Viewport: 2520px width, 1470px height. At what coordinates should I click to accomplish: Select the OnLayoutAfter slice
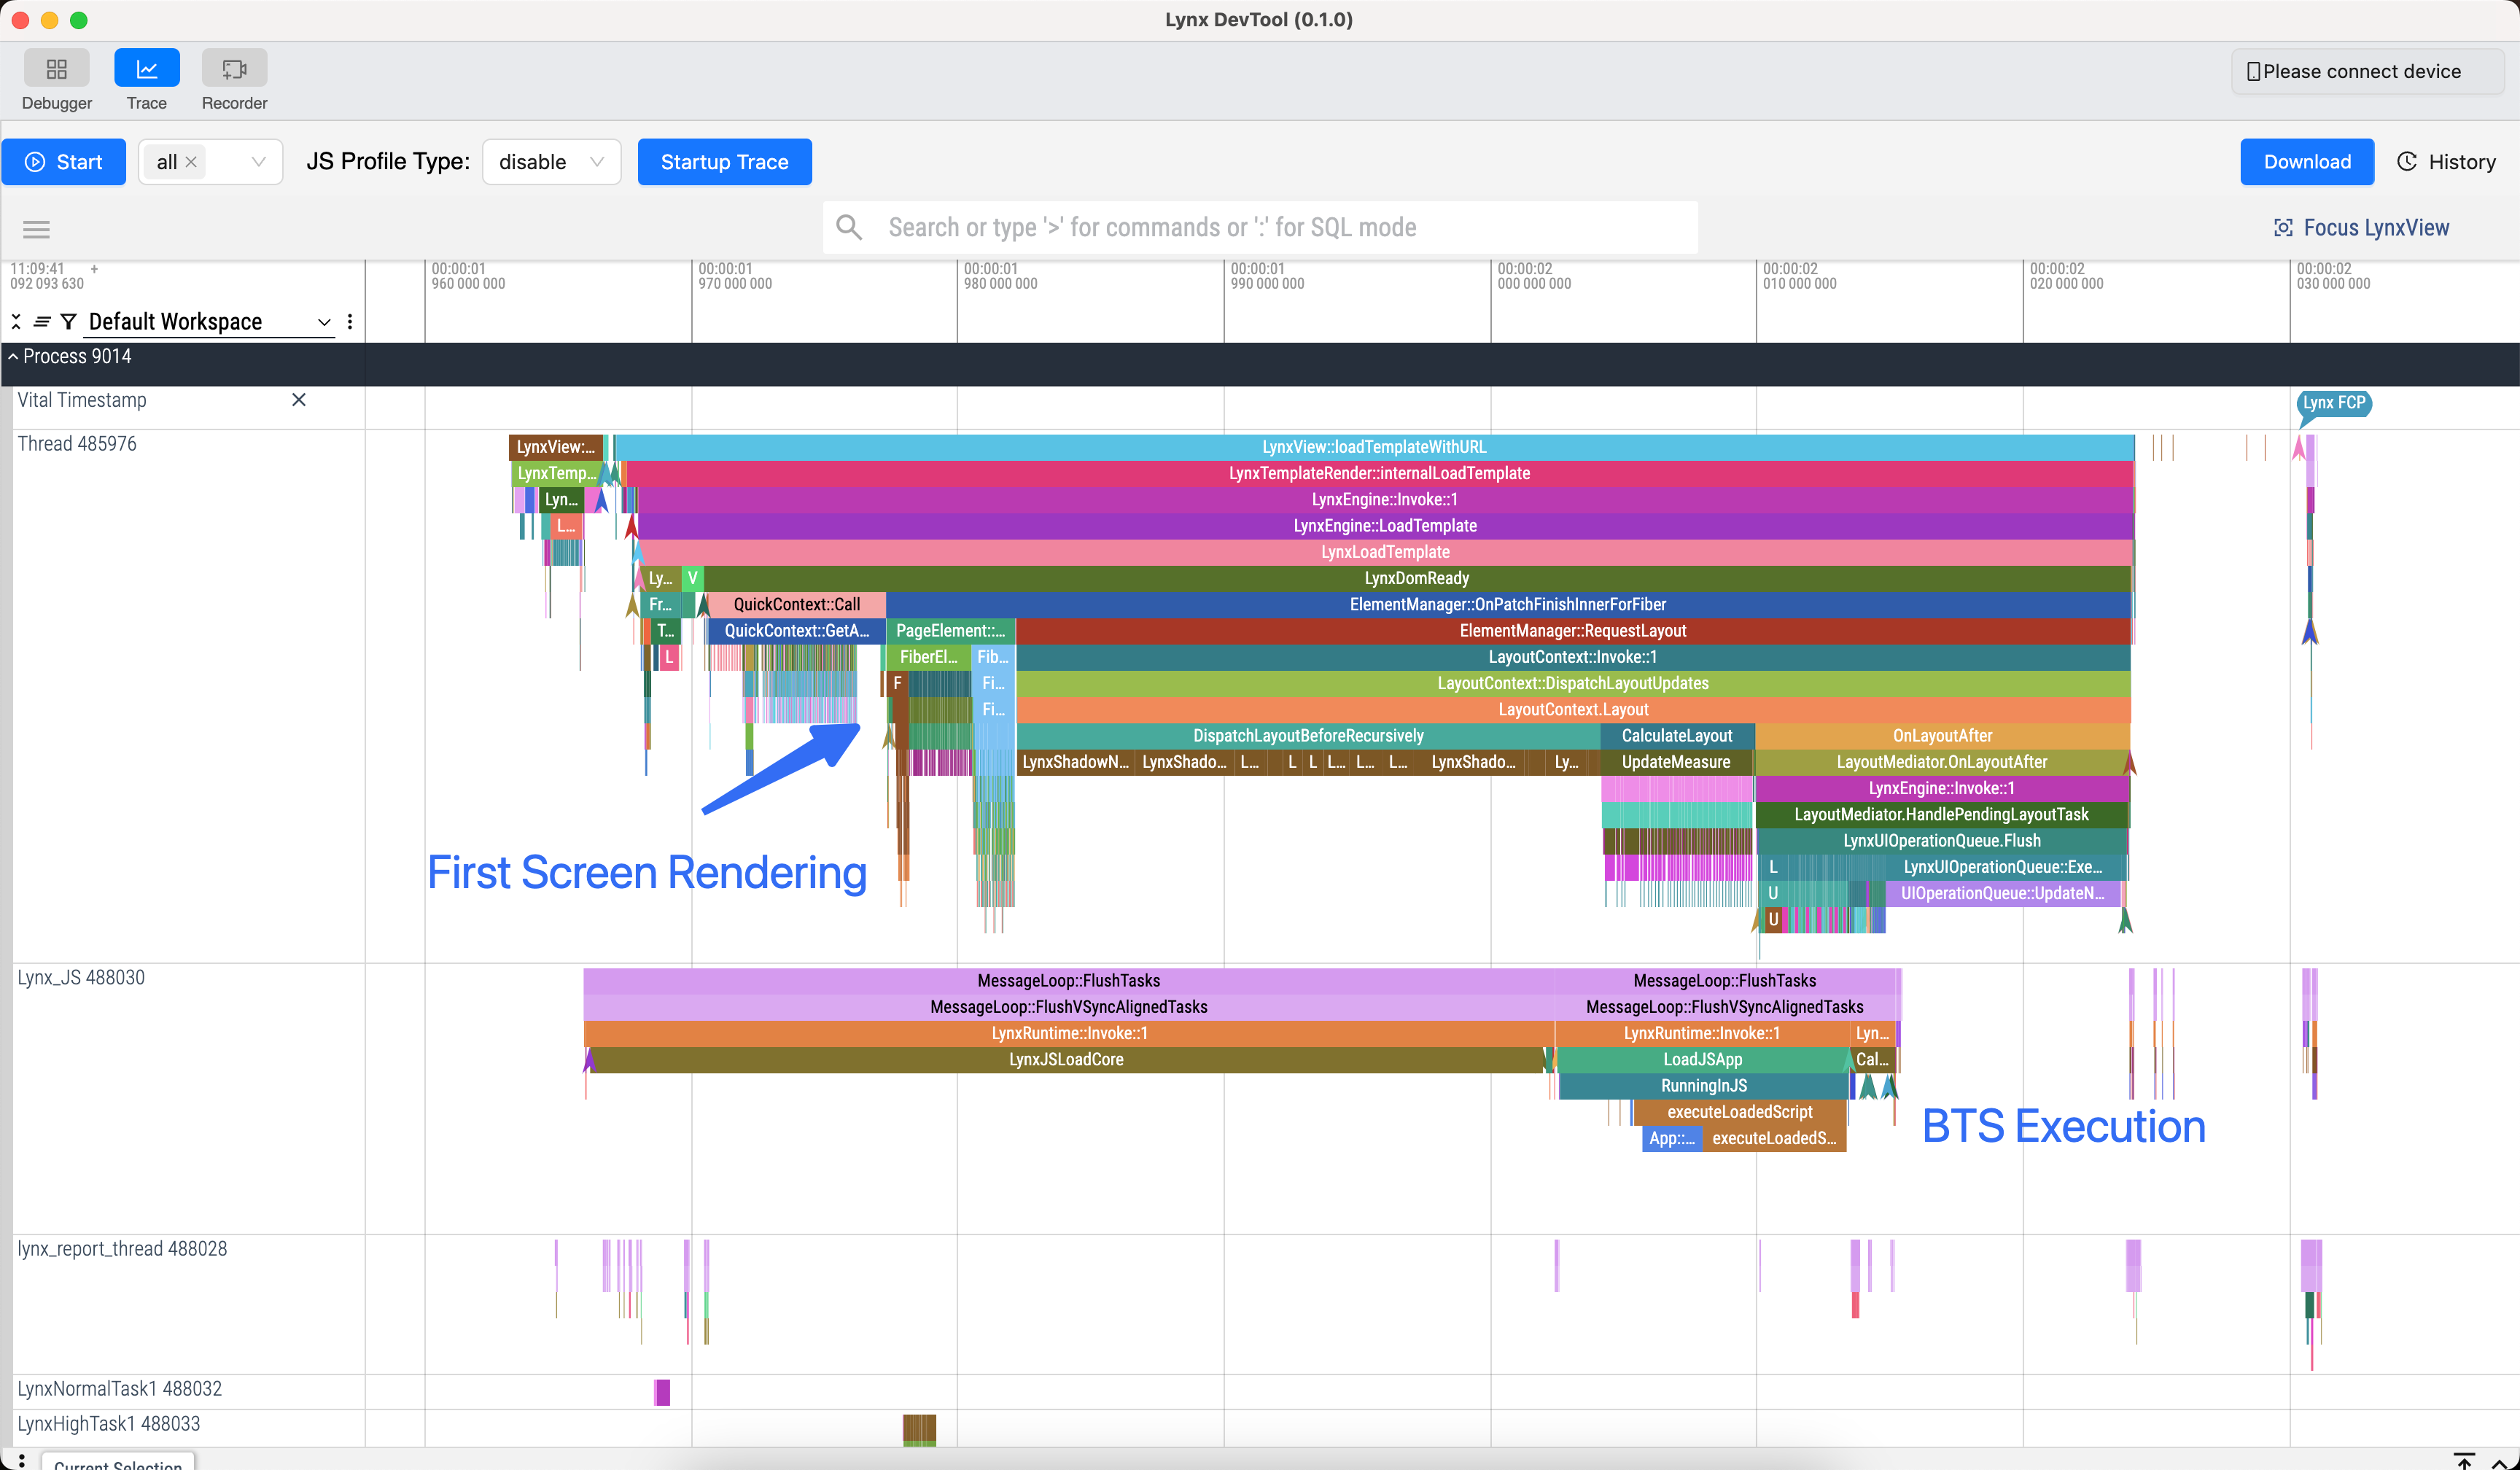pyautogui.click(x=1942, y=736)
